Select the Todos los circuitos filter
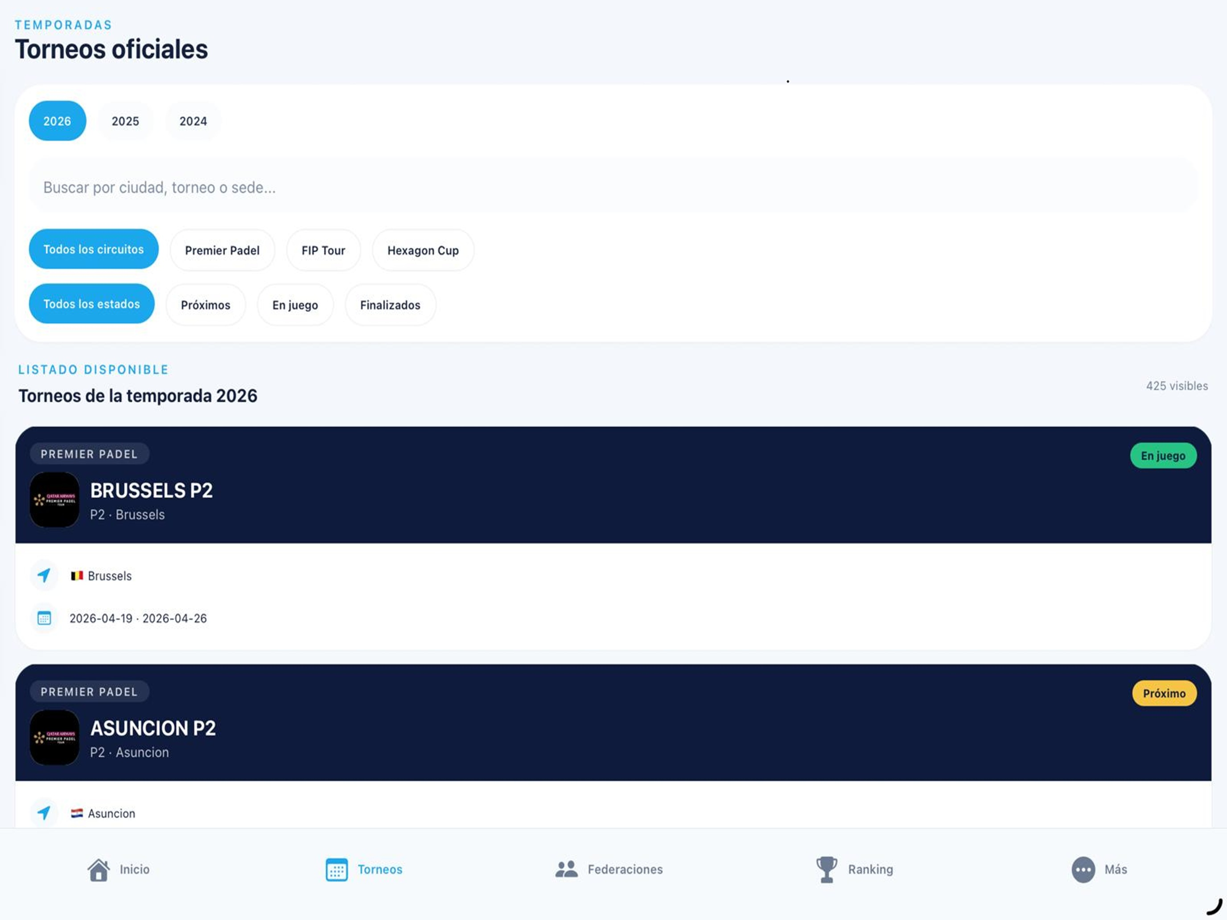The width and height of the screenshot is (1227, 920). tap(94, 249)
